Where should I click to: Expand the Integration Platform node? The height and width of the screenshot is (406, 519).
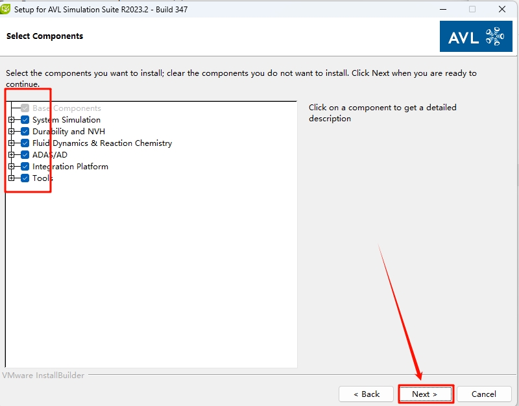pos(12,167)
